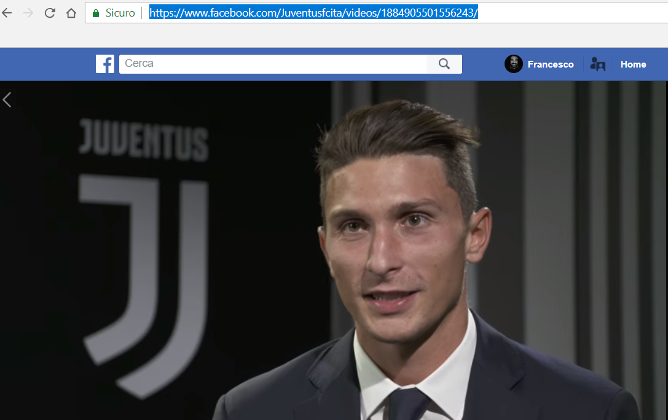Click the highlighted Facebook video URL text
668x420 pixels.
coord(313,13)
